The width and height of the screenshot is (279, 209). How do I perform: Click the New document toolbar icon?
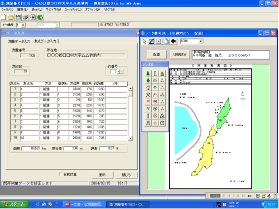coord(3,17)
